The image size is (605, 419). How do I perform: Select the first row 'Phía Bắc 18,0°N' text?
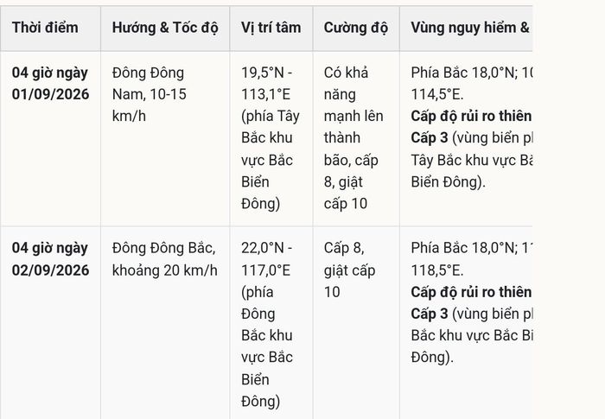462,73
